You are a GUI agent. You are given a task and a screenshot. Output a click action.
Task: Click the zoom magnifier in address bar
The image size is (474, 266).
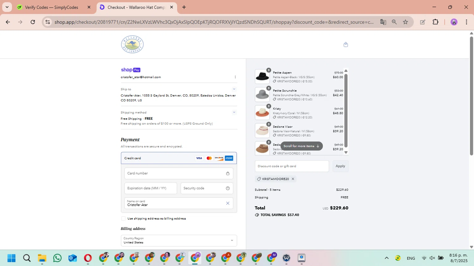click(x=394, y=22)
